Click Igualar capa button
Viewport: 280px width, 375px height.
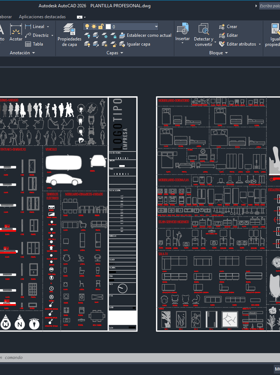(135, 44)
